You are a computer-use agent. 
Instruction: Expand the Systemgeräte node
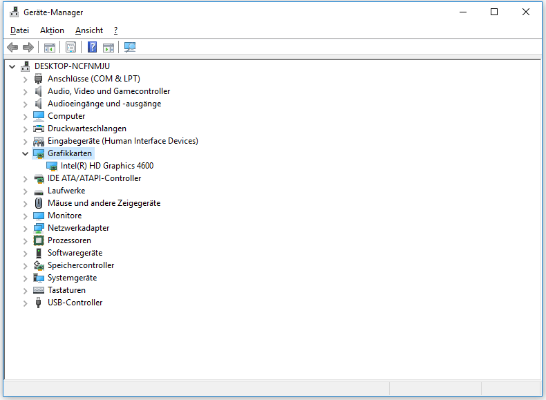tap(25, 278)
